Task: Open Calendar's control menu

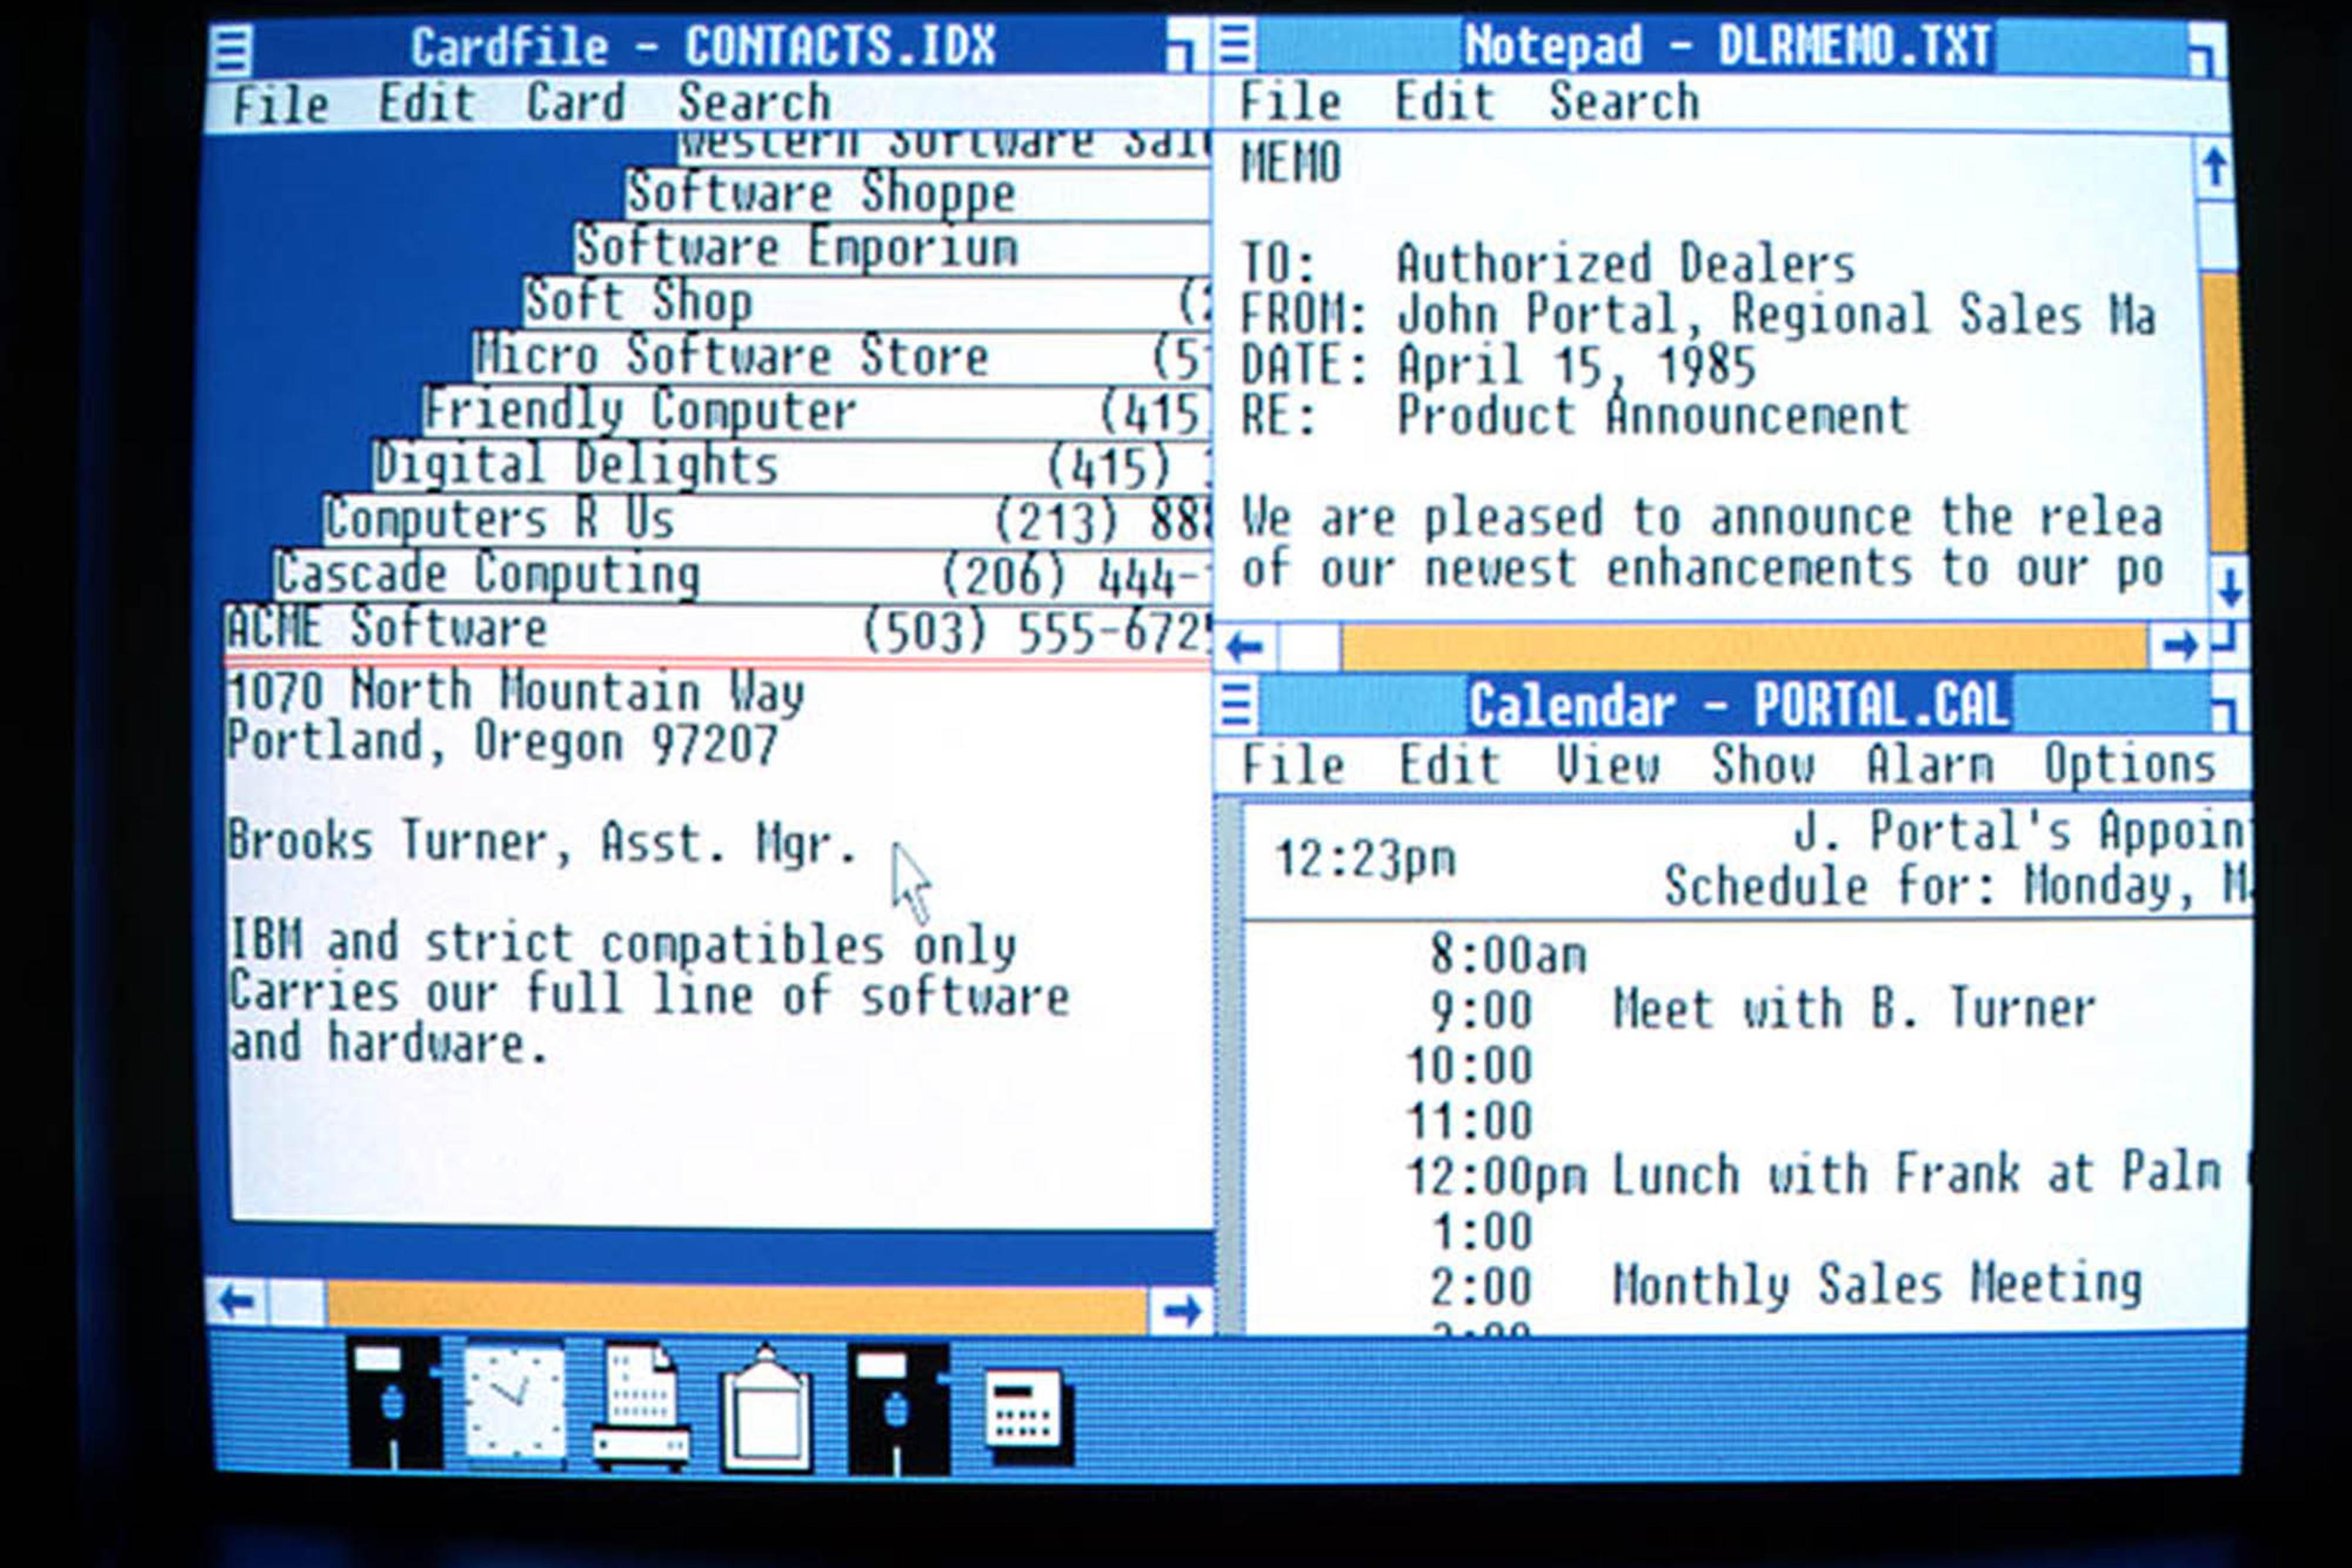Action: tap(1236, 705)
